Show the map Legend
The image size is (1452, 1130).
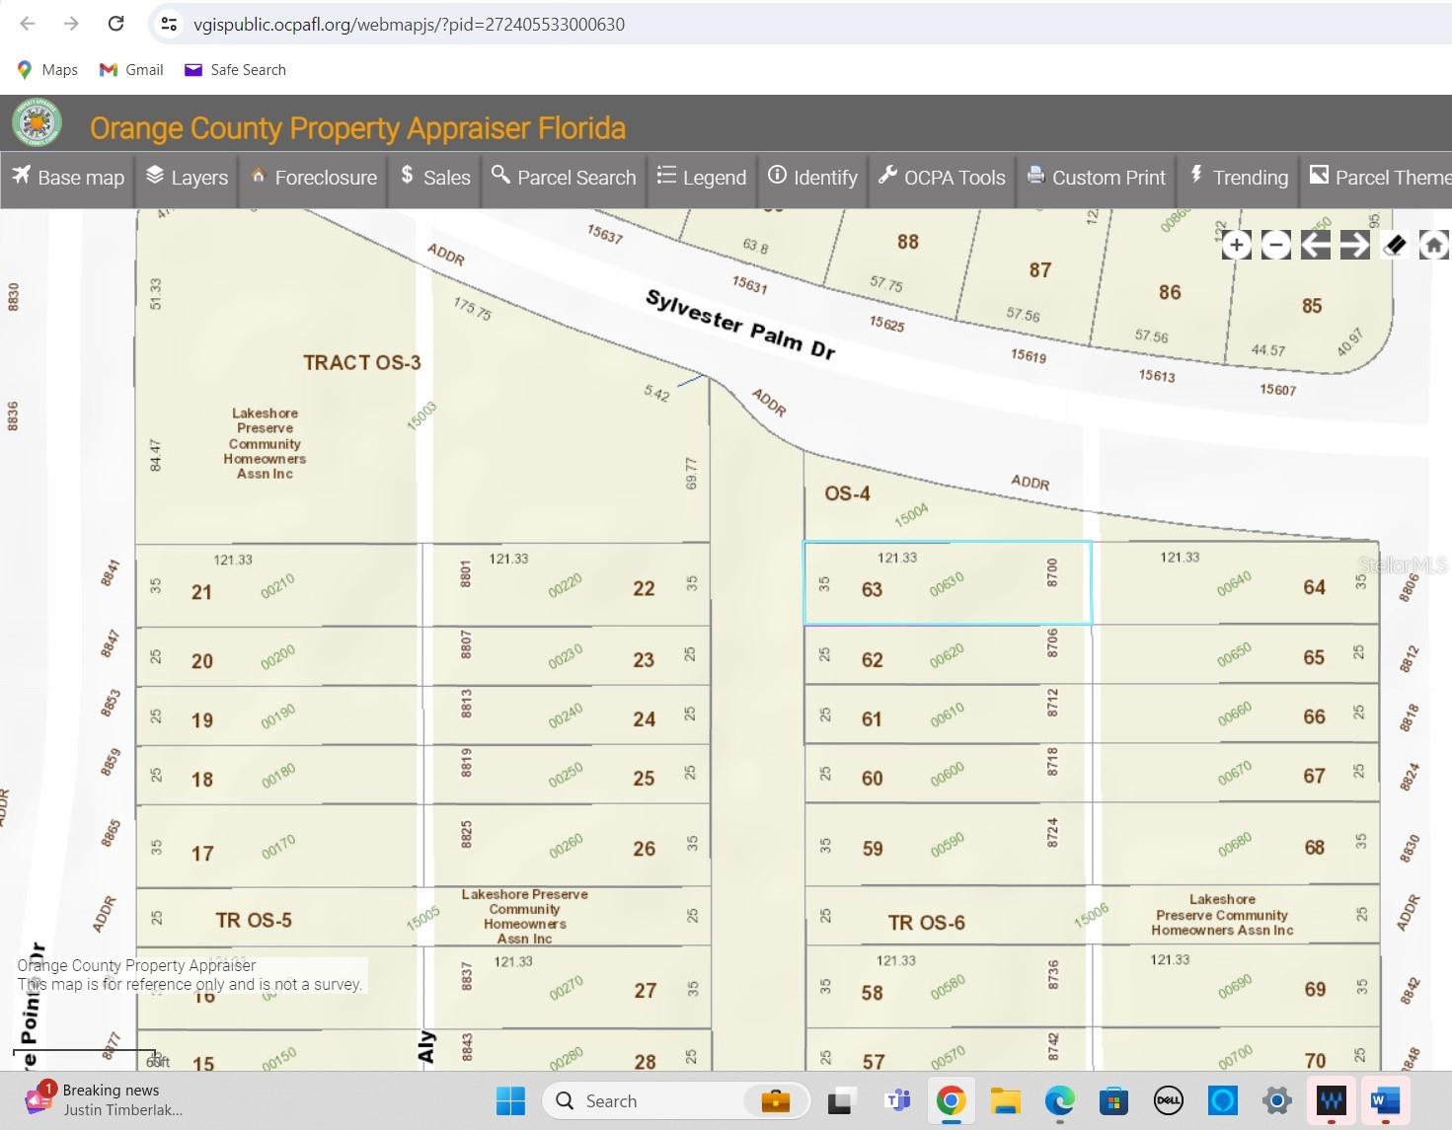click(x=702, y=178)
